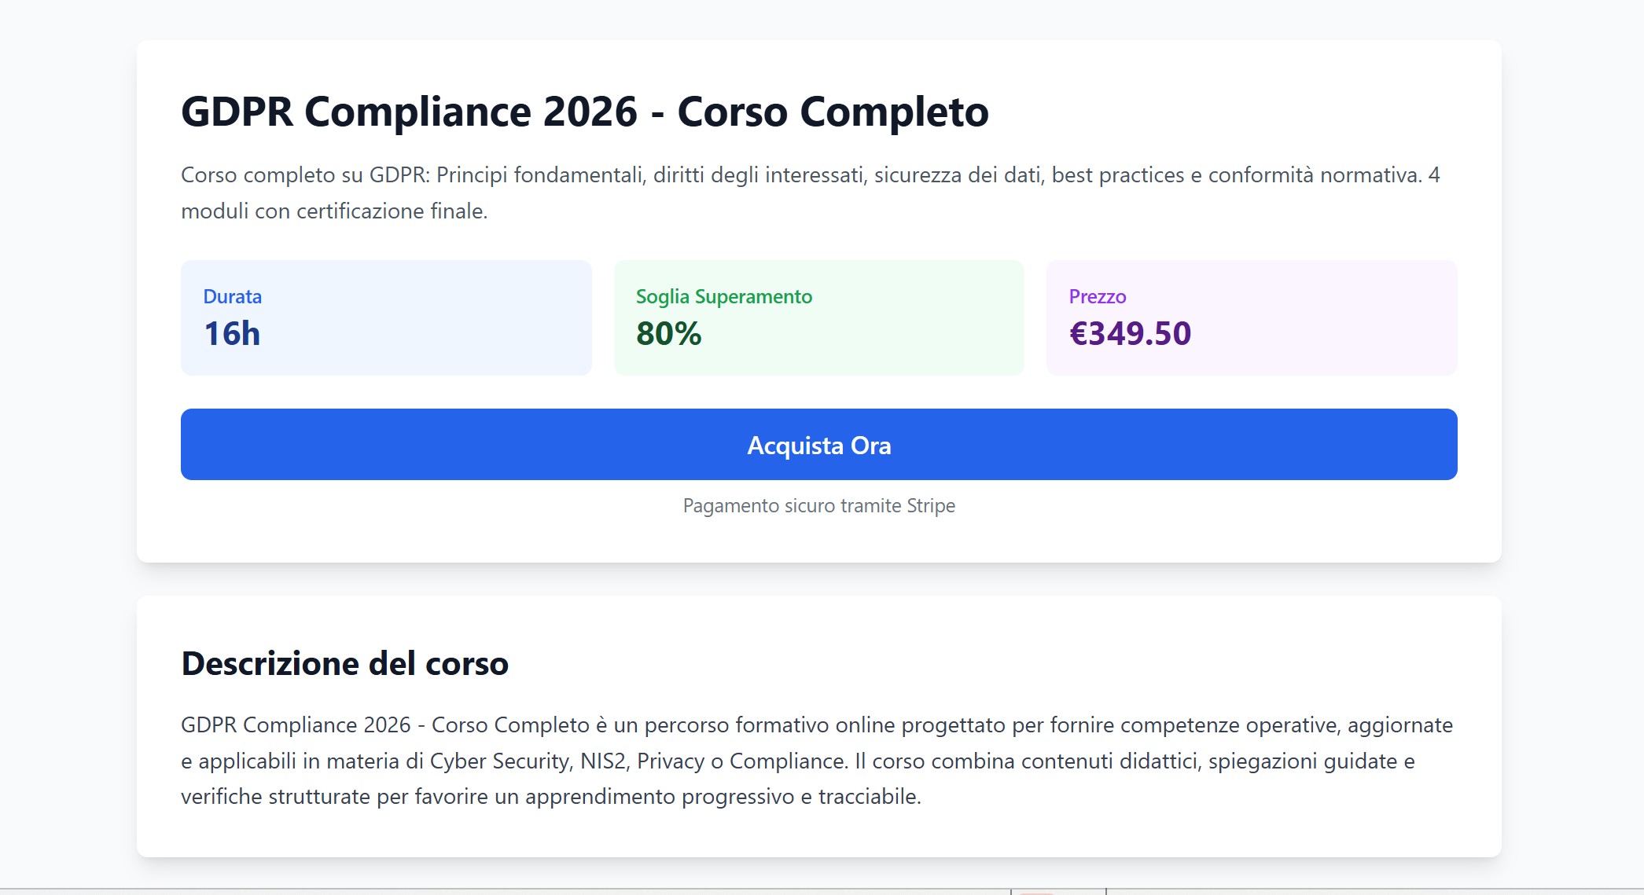Click the Soglia Superamento green label
Image resolution: width=1644 pixels, height=895 pixels.
(x=723, y=296)
